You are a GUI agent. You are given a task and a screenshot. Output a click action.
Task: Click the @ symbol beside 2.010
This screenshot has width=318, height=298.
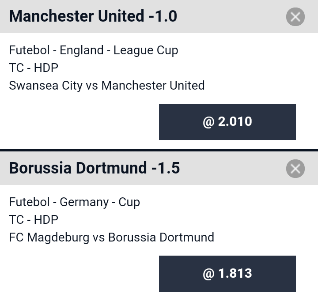click(x=208, y=122)
